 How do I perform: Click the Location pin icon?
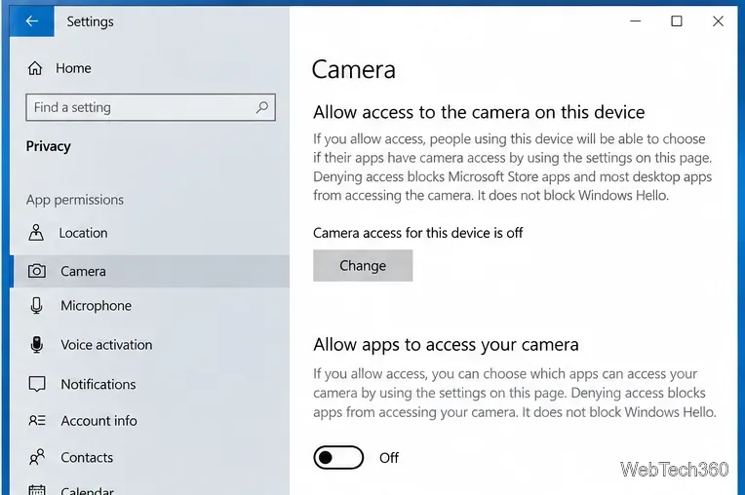point(36,233)
